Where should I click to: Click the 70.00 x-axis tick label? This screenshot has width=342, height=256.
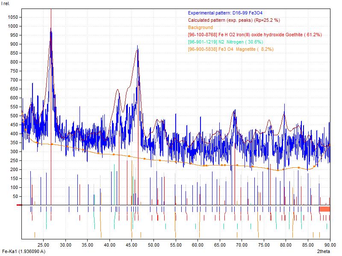click(242, 245)
